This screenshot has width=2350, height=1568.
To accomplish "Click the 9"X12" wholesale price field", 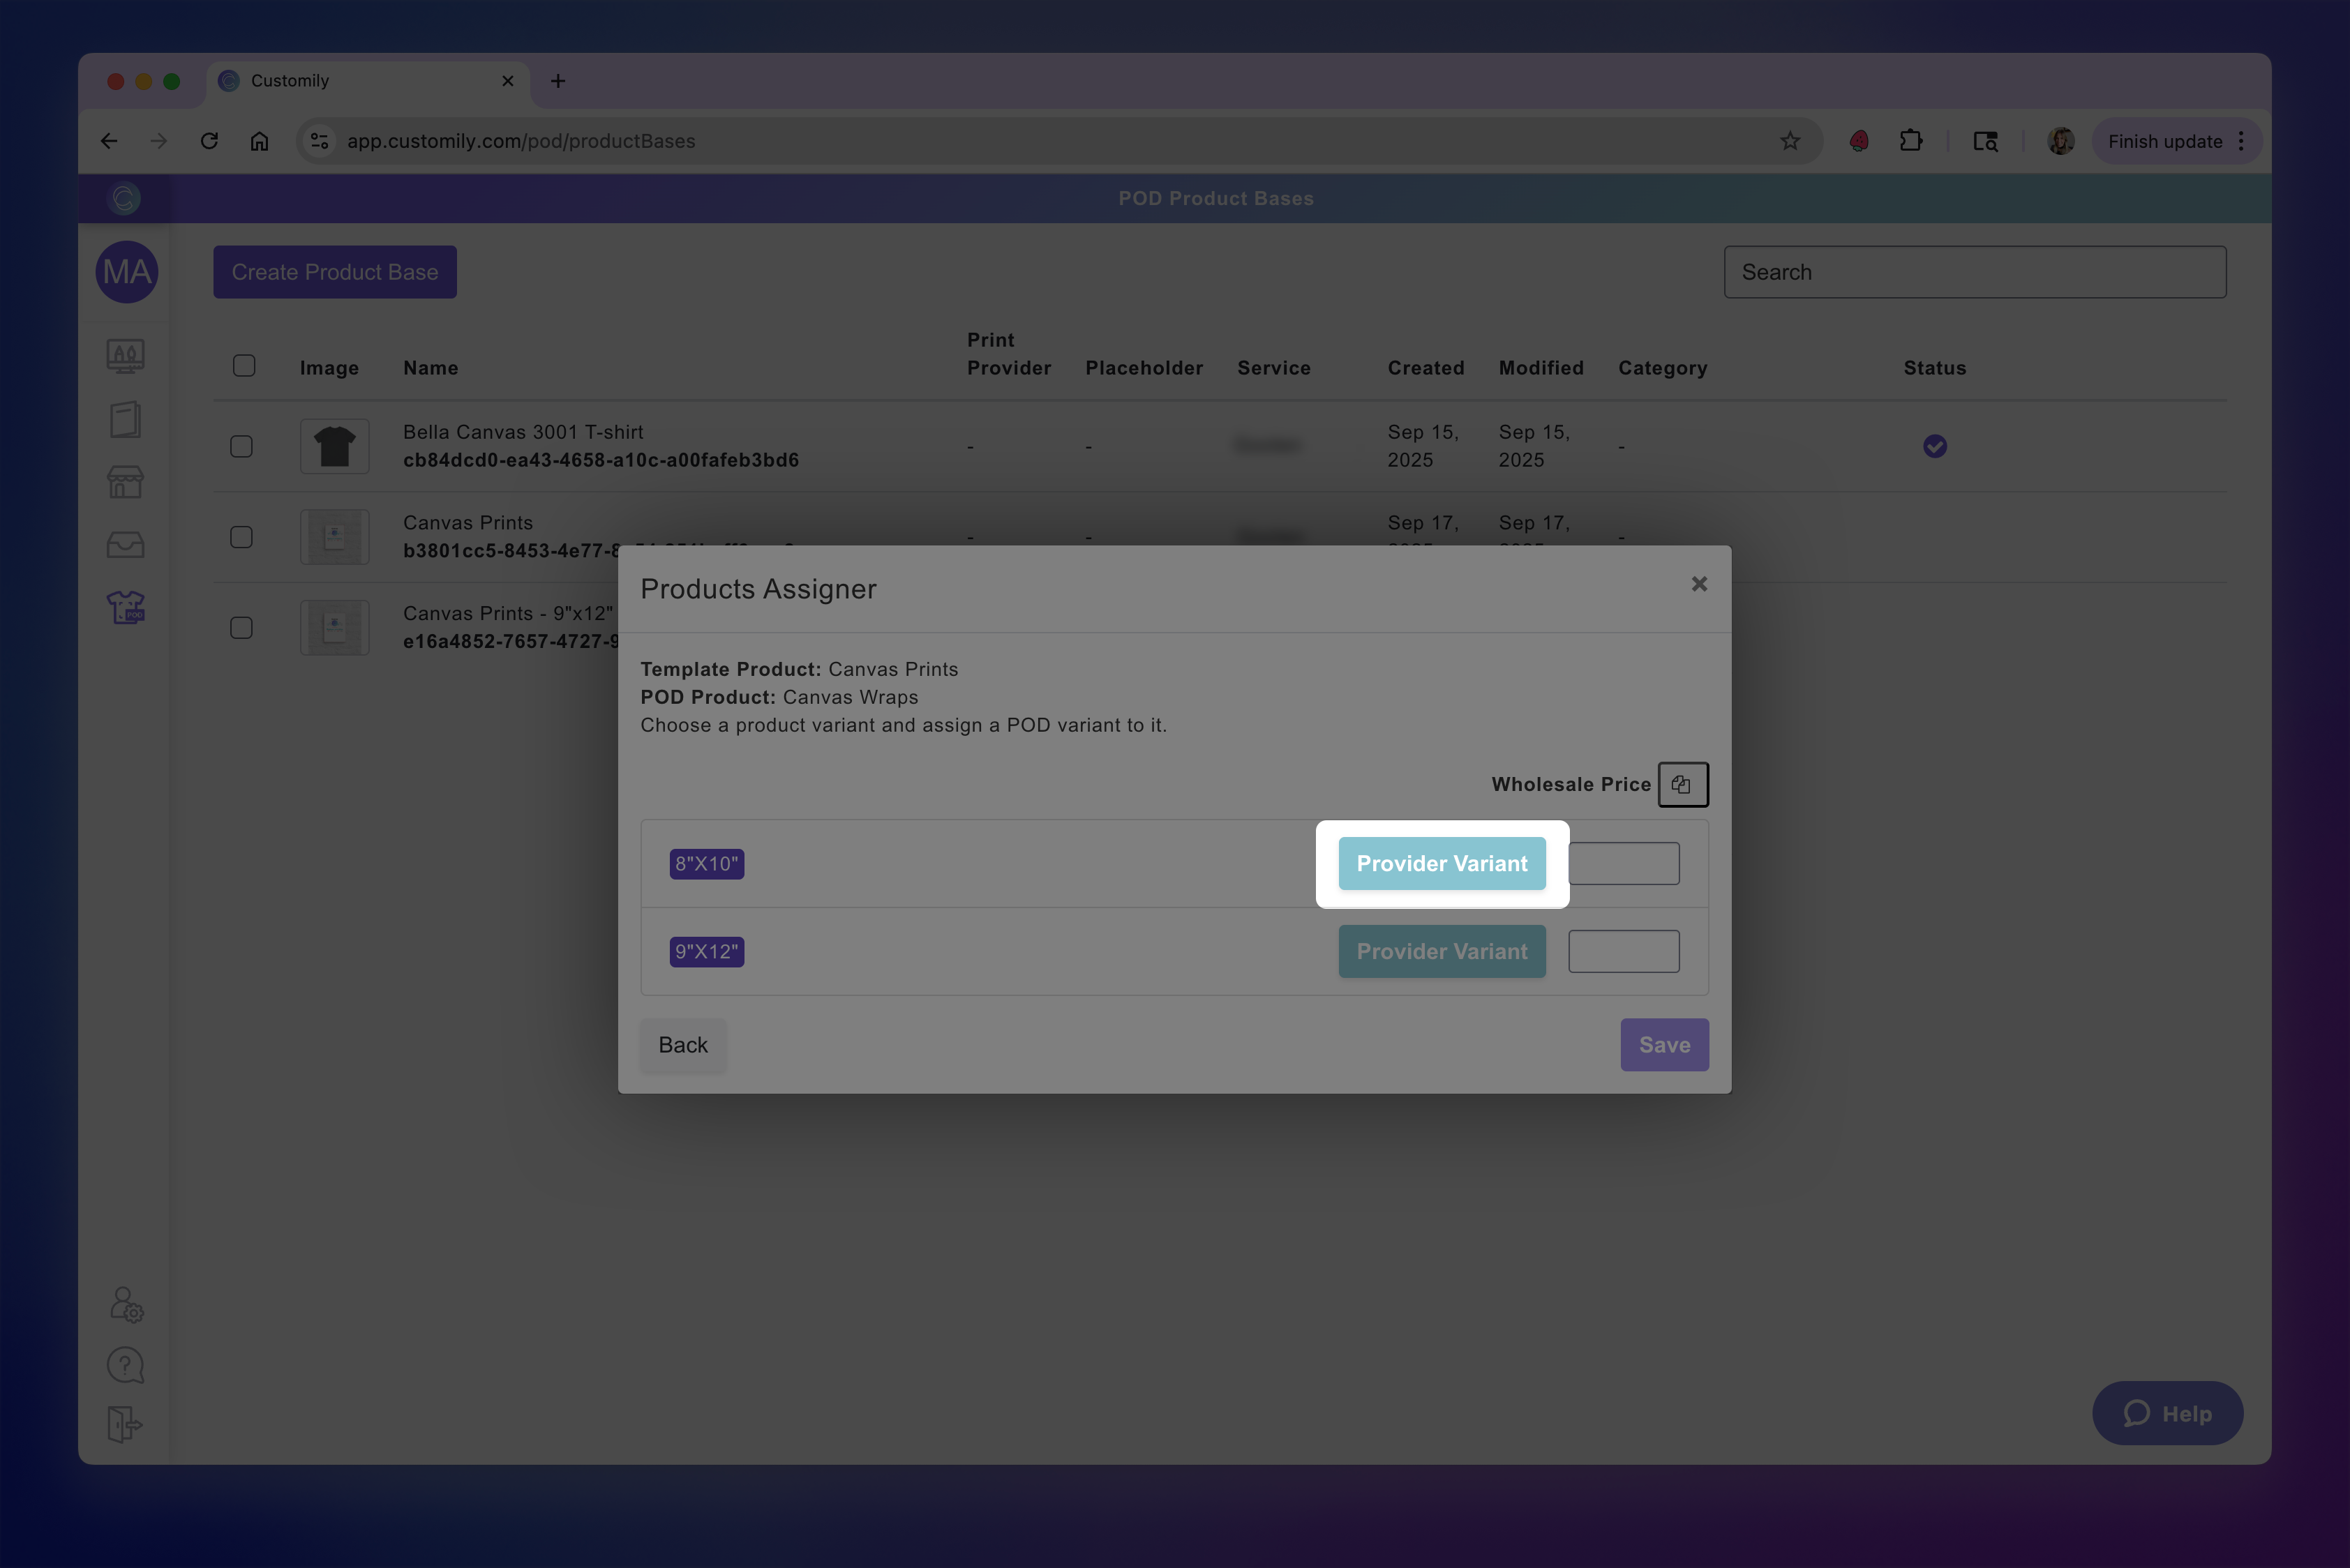I will coord(1623,952).
